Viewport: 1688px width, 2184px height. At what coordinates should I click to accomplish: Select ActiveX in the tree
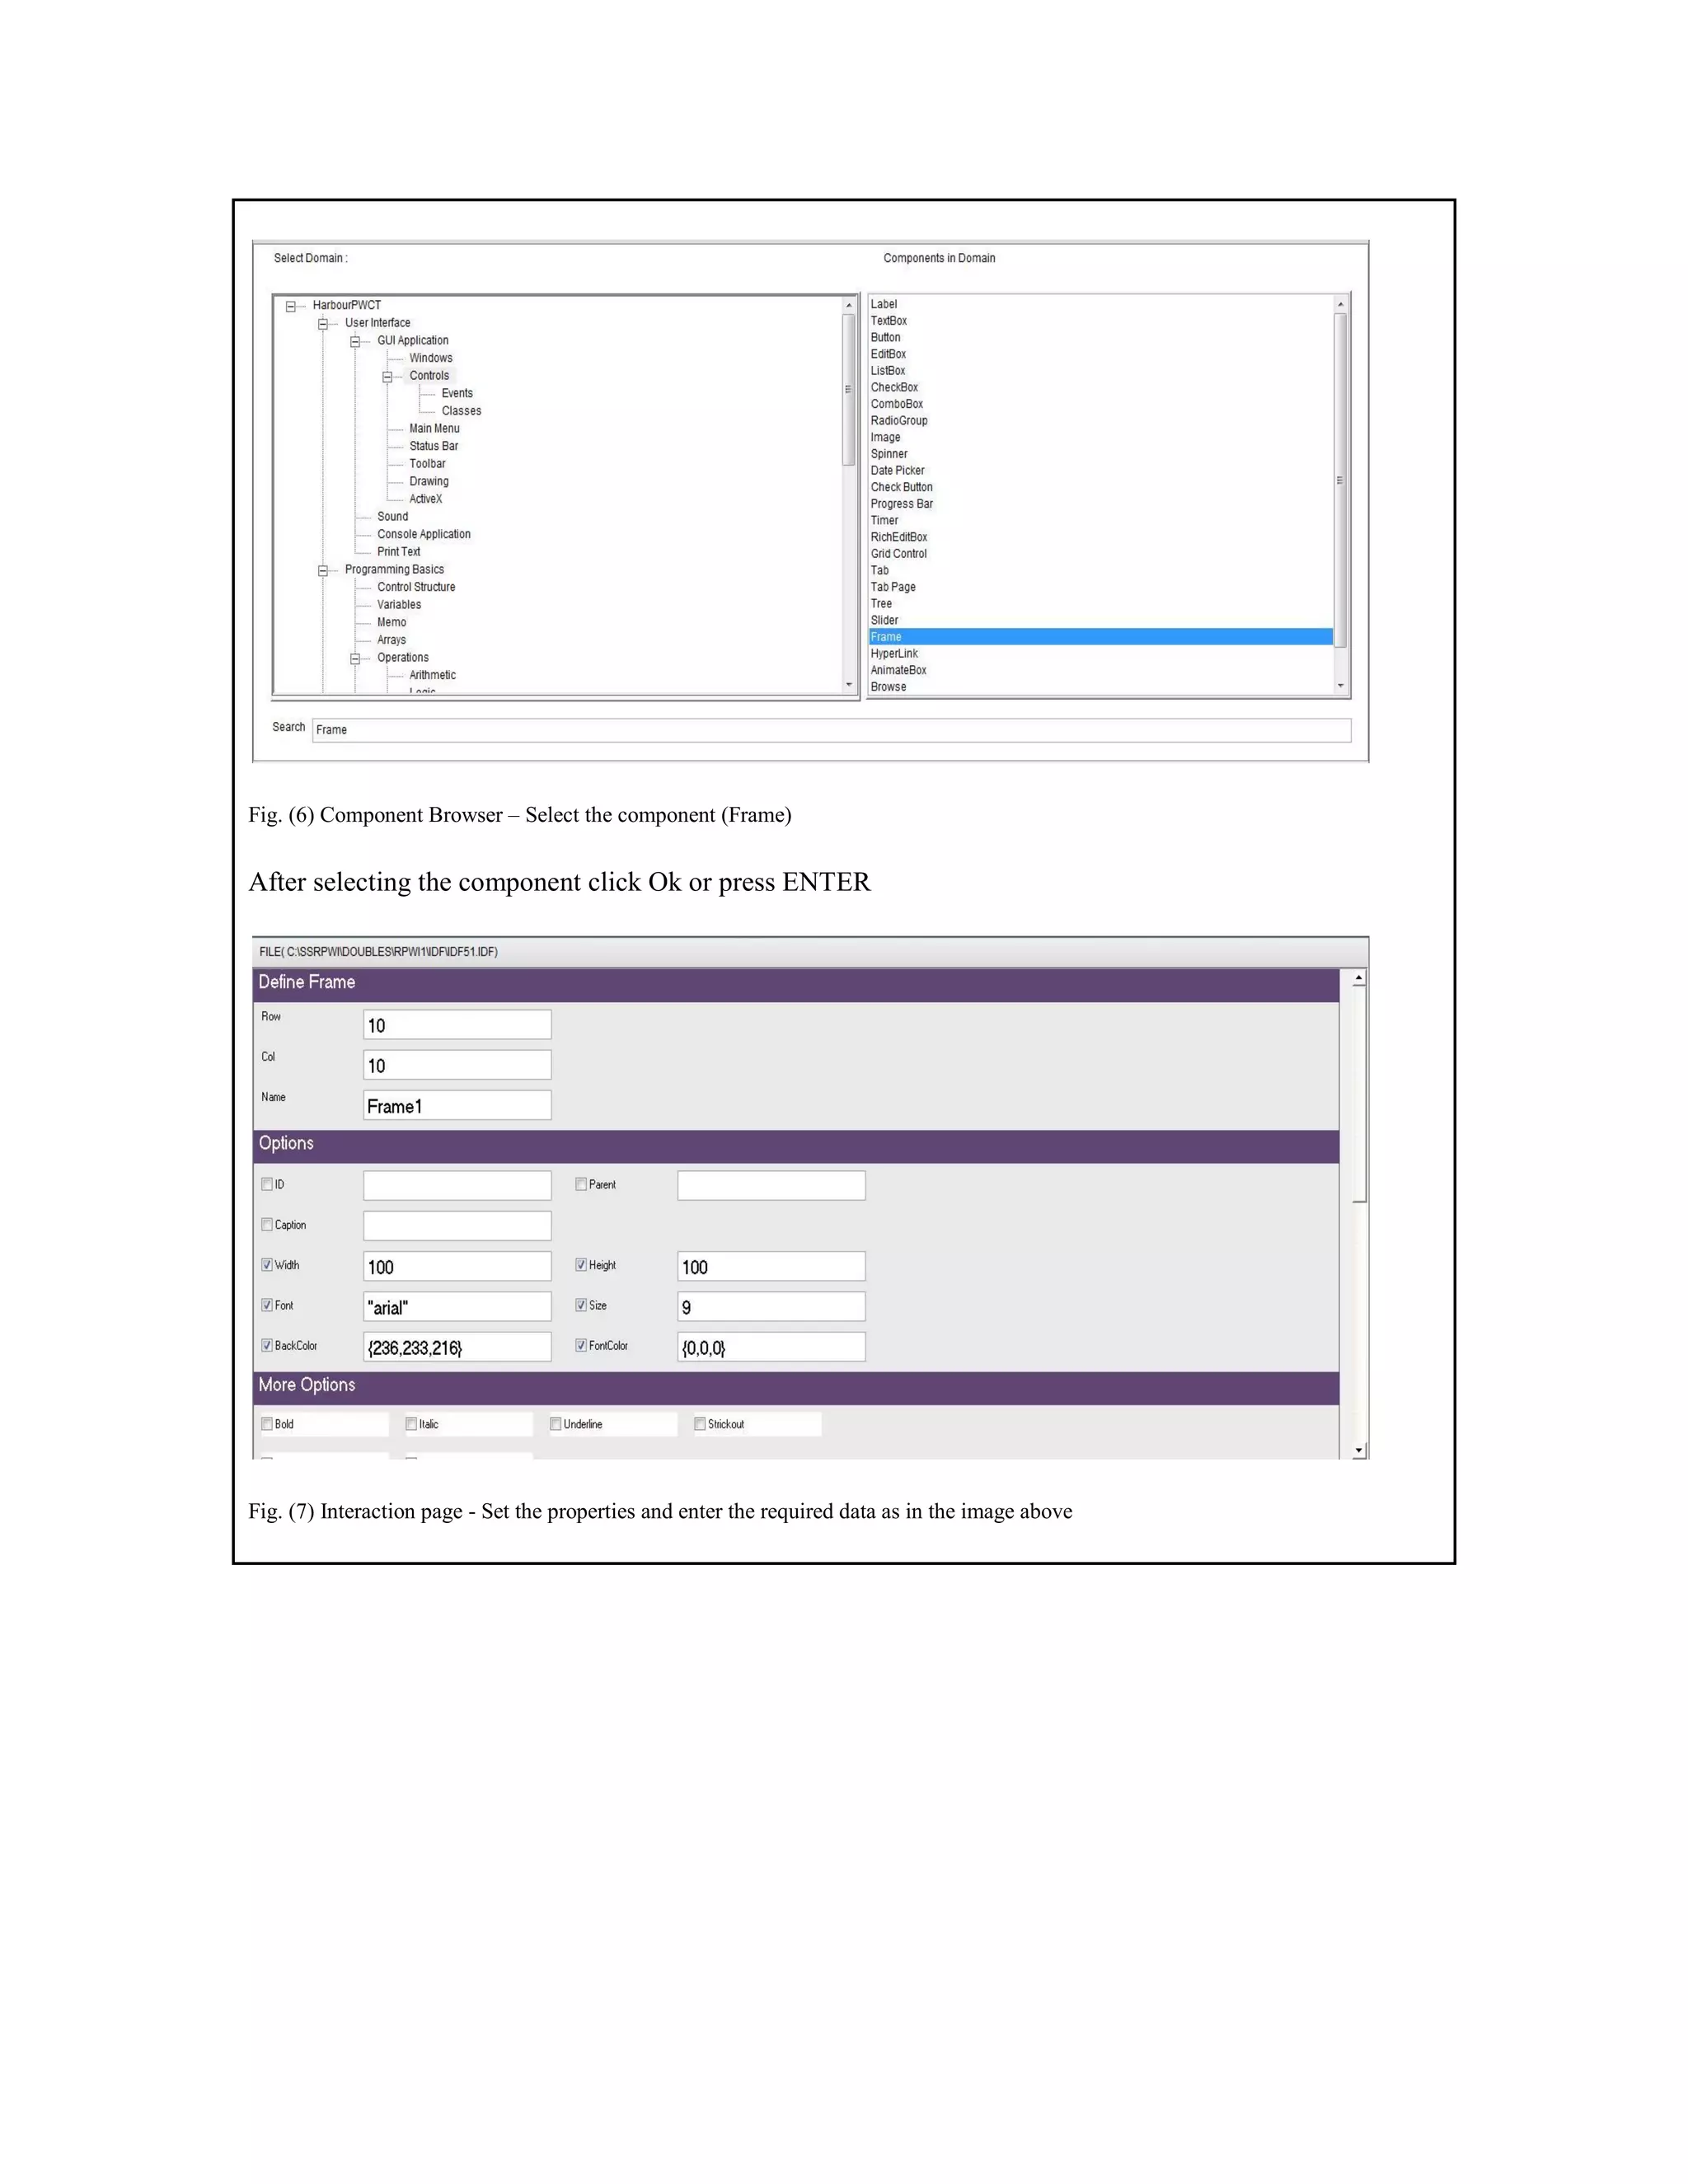[x=425, y=499]
